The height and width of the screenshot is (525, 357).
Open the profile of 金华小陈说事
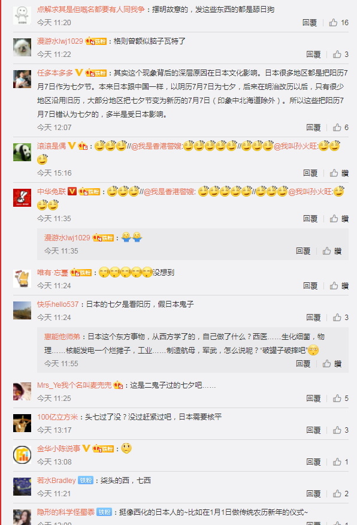tap(59, 449)
